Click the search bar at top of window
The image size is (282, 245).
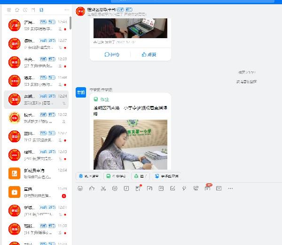[x=192, y=1]
